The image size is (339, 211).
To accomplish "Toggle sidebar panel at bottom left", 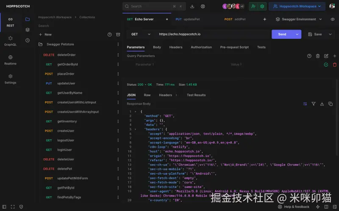I will click(4, 207).
